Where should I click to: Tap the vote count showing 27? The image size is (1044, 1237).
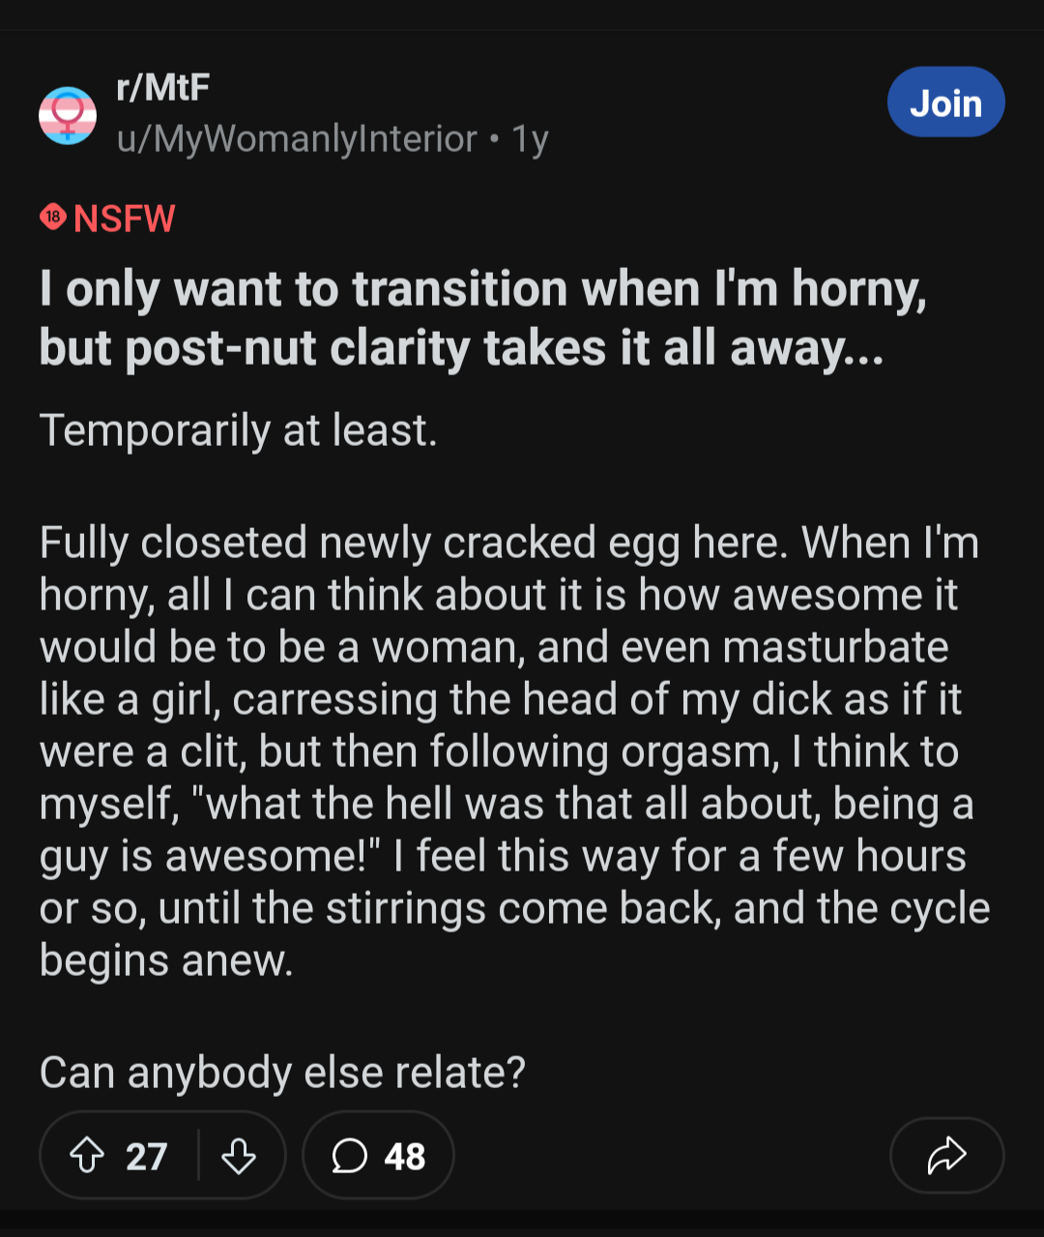click(x=146, y=1157)
